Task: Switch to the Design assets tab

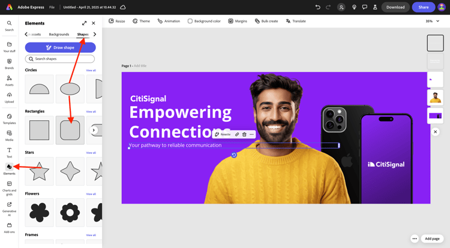Action: 35,34
